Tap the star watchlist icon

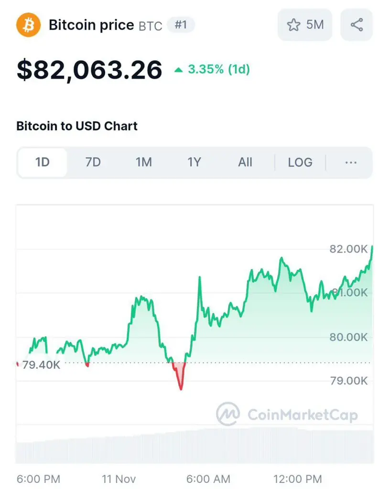(x=293, y=25)
